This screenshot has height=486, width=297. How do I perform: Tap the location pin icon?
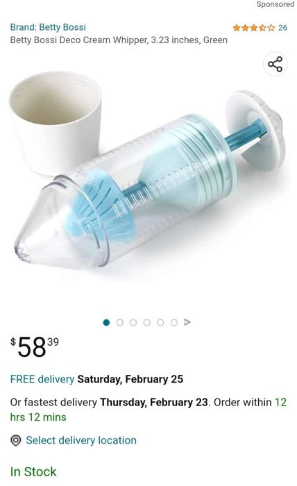coord(16,440)
